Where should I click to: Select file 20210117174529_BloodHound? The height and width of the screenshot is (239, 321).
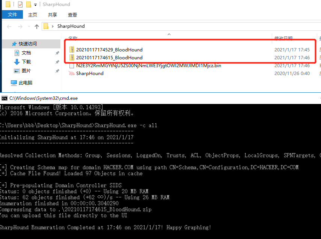tap(109, 50)
